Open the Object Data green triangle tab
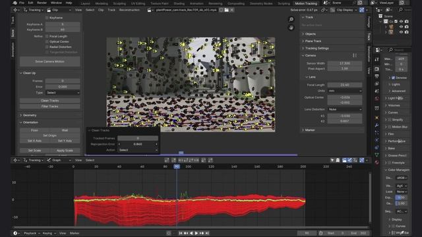This screenshot has height=237, width=422. click(377, 155)
